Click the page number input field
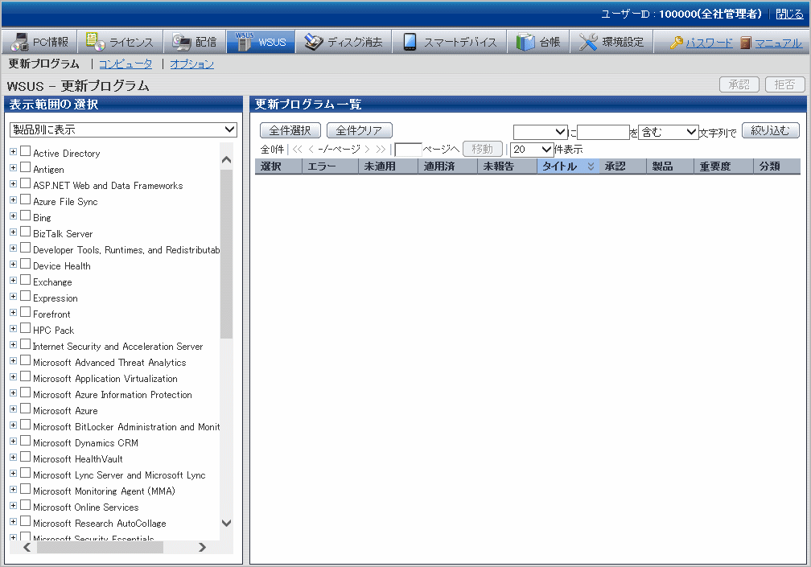The width and height of the screenshot is (811, 567). [x=408, y=150]
